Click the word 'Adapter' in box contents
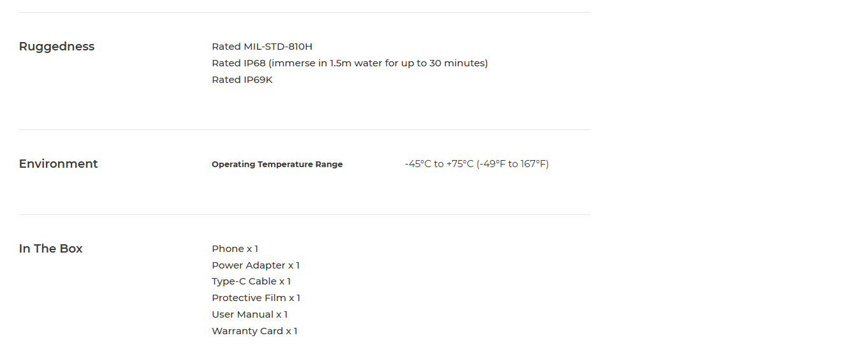Image resolution: width=850 pixels, height=354 pixels. click(266, 265)
